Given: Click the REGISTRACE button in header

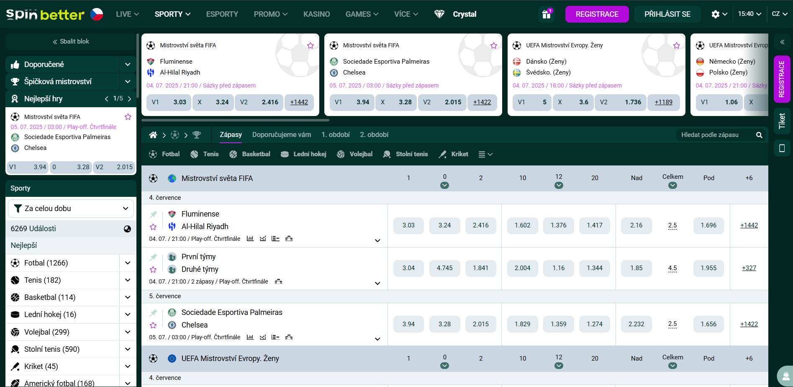Looking at the screenshot, I should [597, 14].
